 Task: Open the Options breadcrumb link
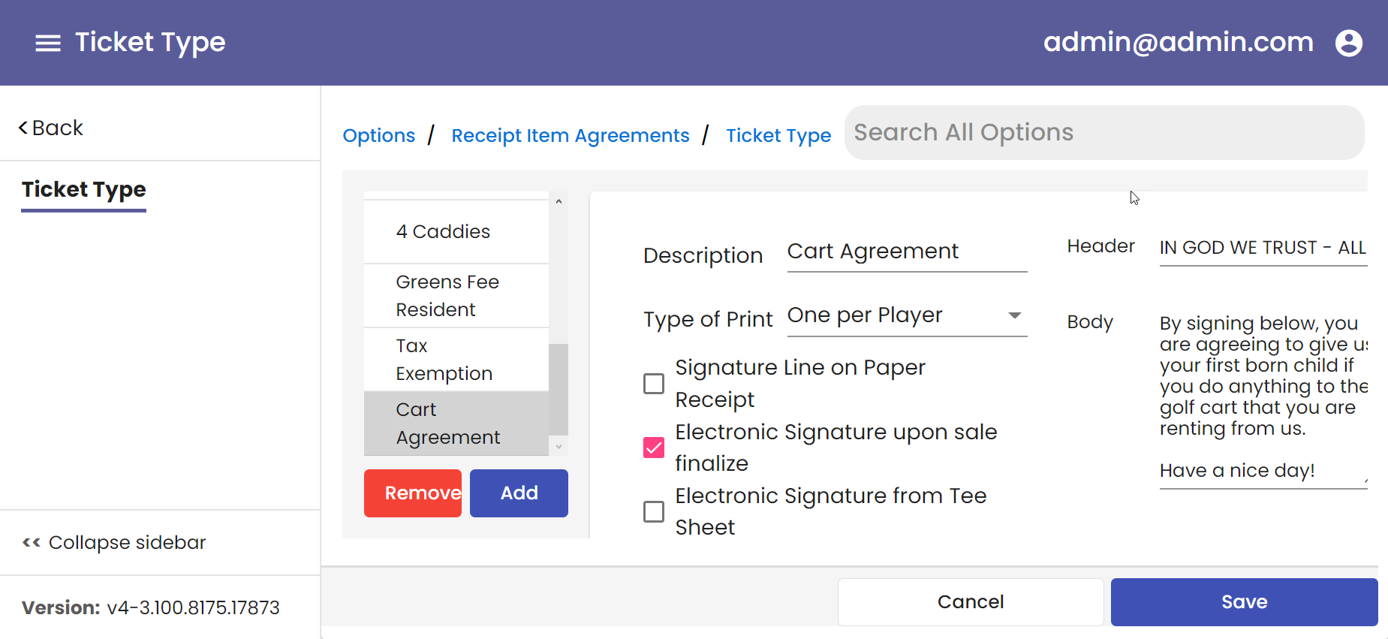pyautogui.click(x=378, y=135)
